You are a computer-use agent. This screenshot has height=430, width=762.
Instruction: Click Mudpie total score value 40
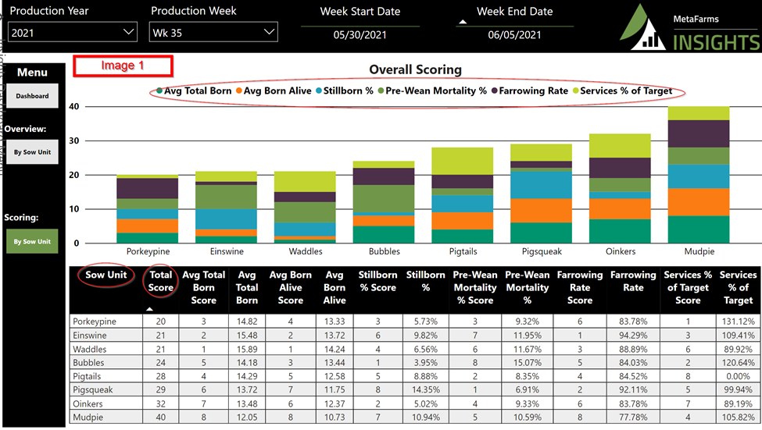160,417
